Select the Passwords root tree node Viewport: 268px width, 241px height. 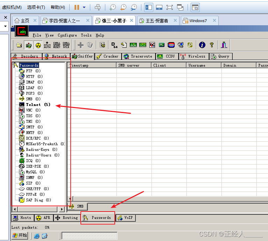29,65
